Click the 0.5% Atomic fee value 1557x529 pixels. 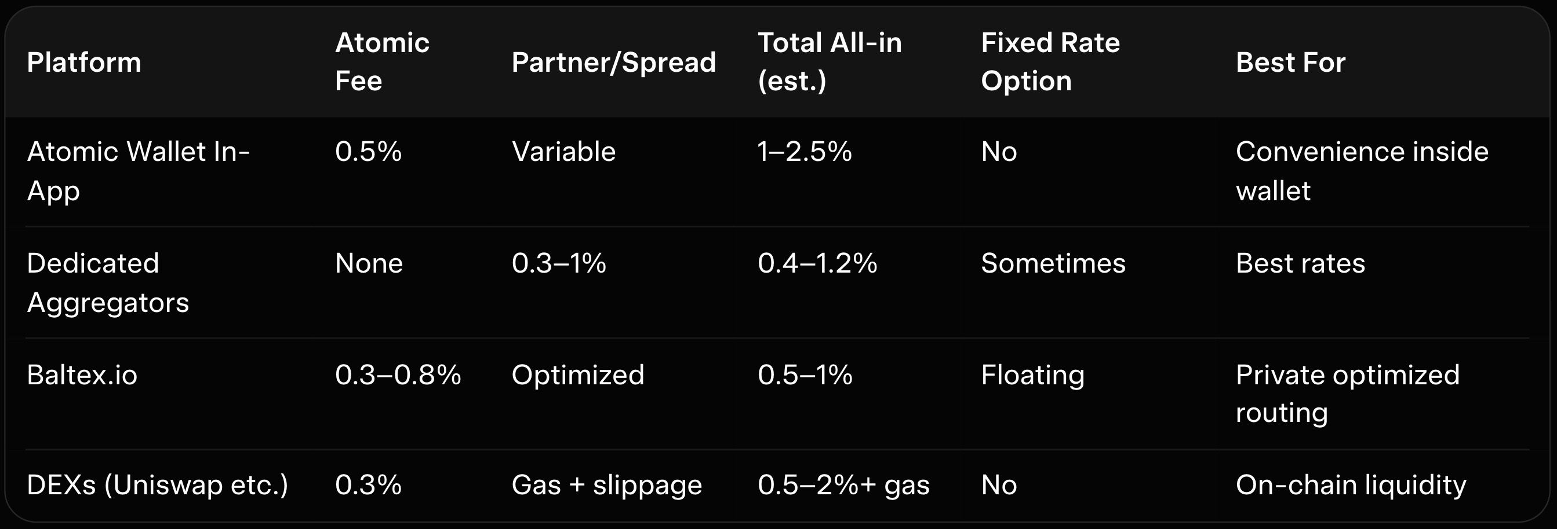point(368,152)
